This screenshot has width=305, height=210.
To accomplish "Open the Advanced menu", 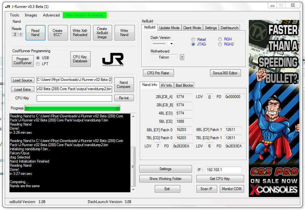I will pyautogui.click(x=51, y=15).
